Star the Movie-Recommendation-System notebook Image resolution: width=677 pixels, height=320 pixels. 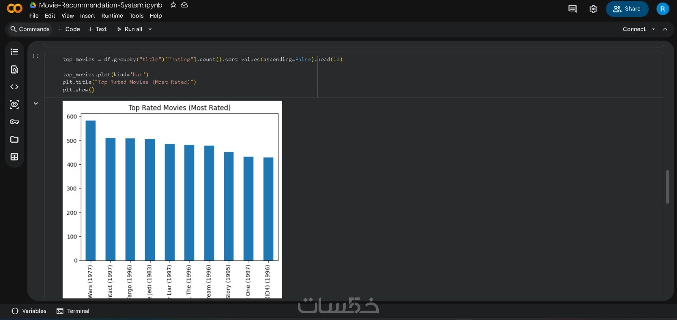pyautogui.click(x=173, y=5)
